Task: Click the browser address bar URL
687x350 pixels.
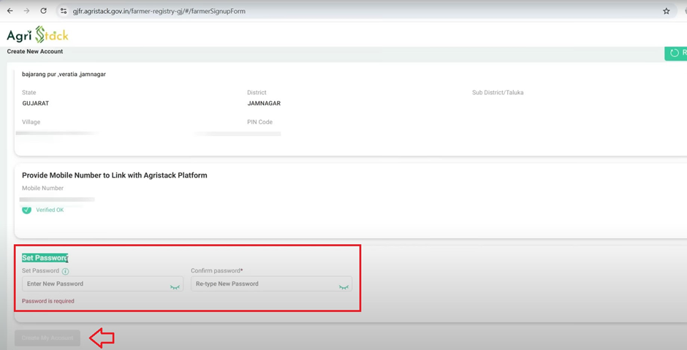Action: point(159,11)
